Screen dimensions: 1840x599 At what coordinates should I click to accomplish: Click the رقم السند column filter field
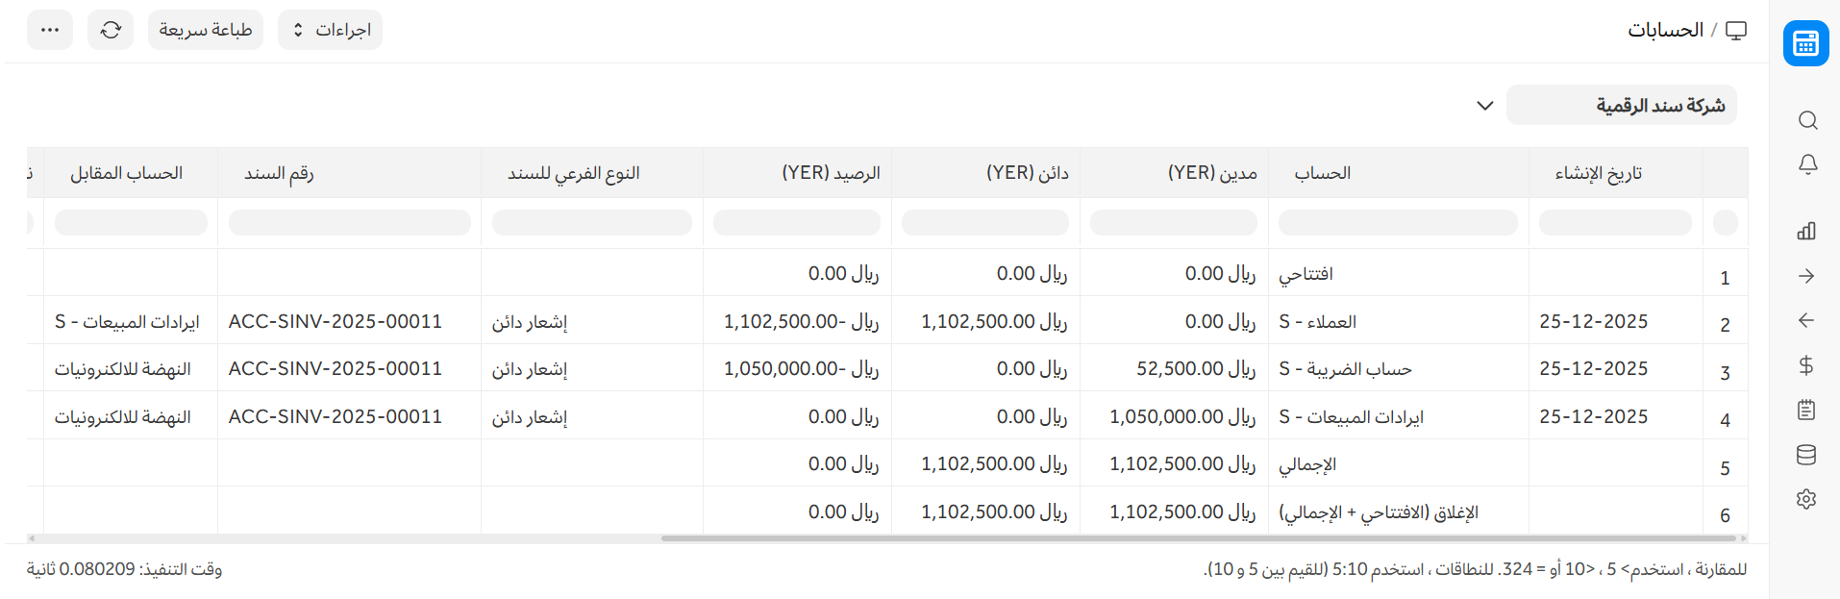[350, 223]
